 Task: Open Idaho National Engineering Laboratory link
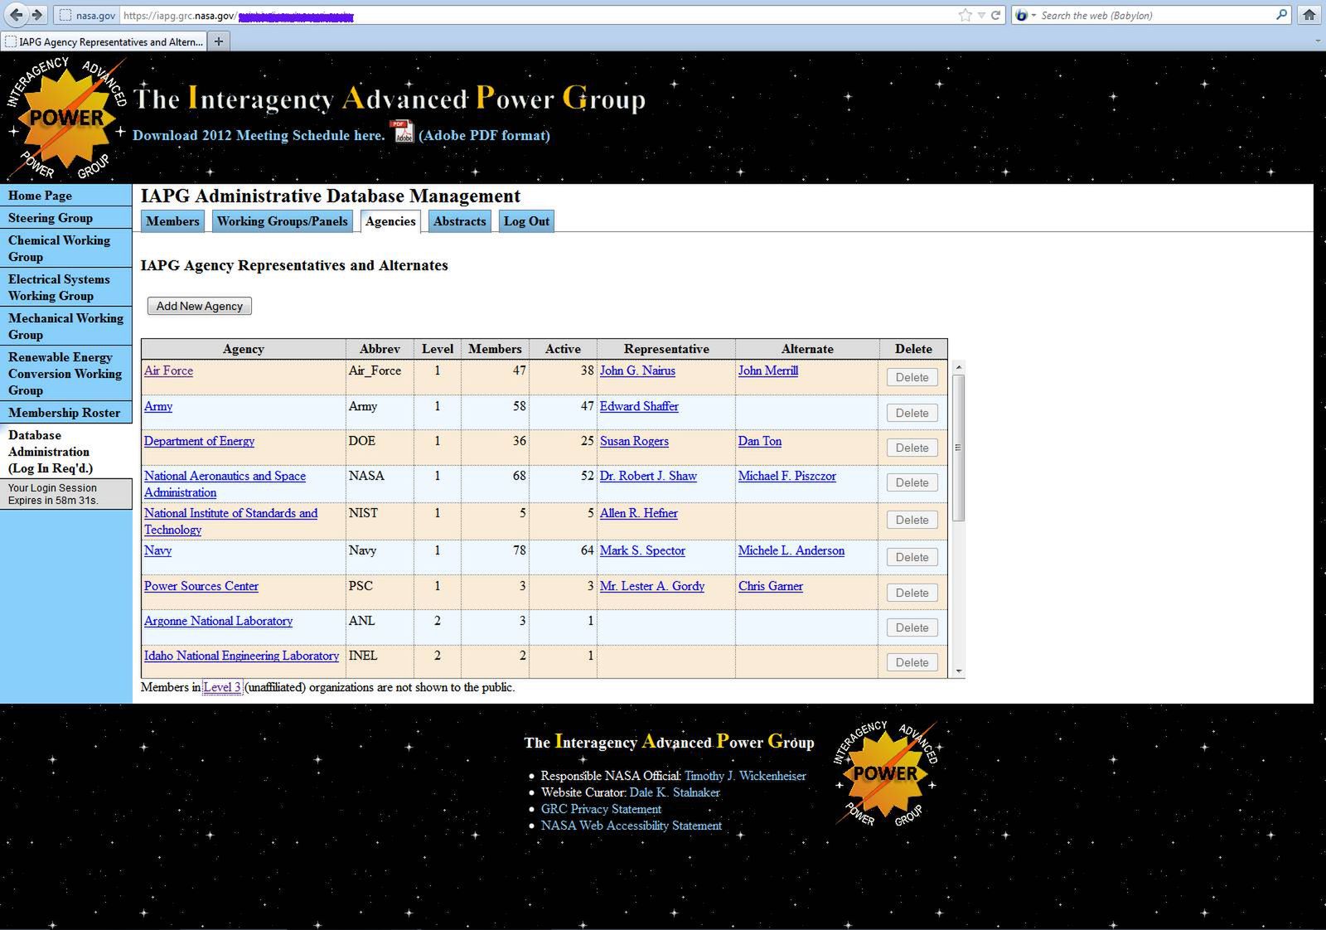coord(241,656)
